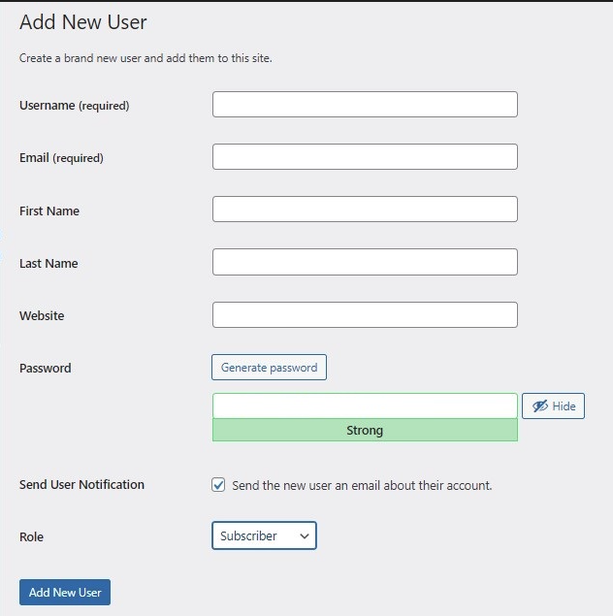
Task: Click the Role label text
Action: 31,536
